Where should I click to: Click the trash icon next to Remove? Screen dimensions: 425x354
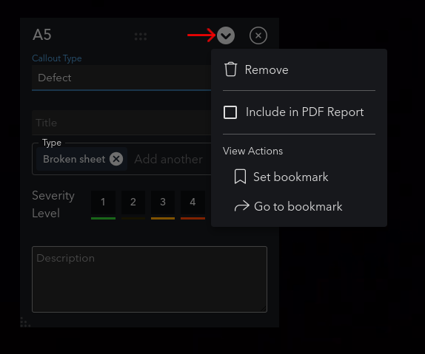231,69
